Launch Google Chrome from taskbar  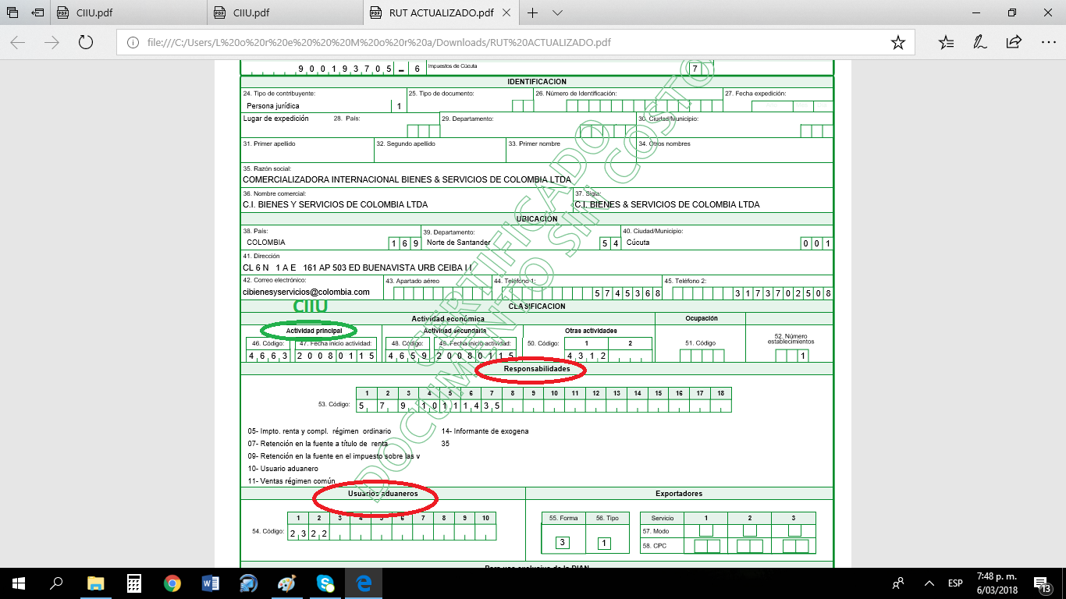coord(172,583)
